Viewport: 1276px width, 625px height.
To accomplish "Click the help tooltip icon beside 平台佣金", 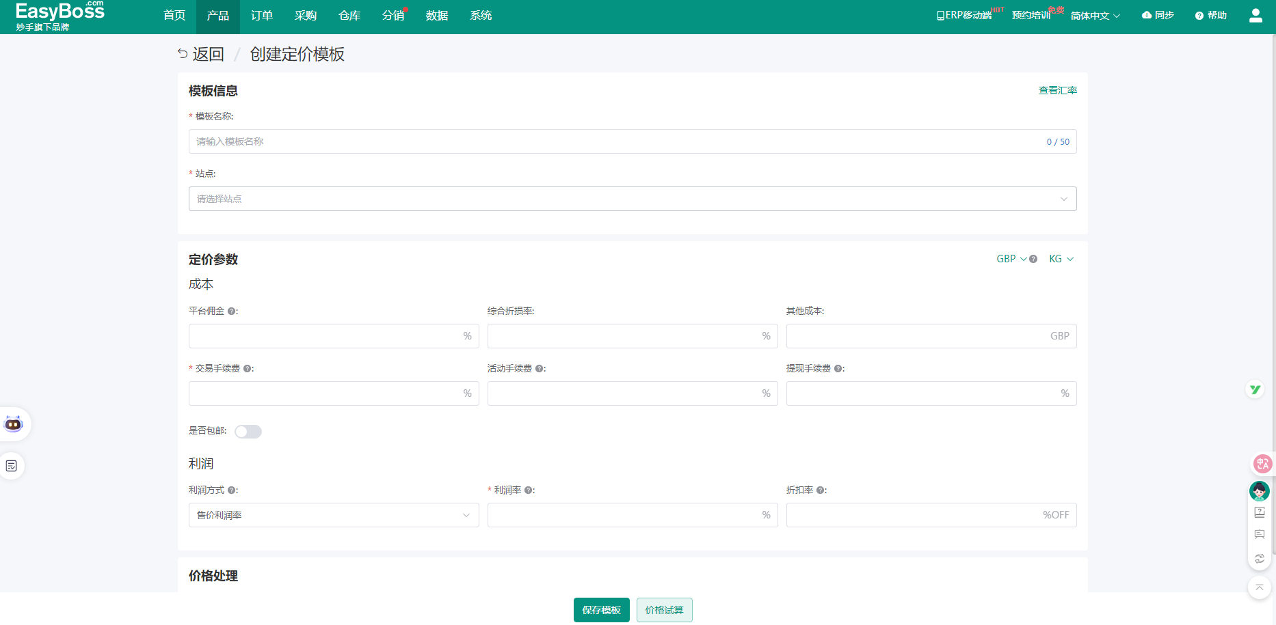I will 232,311.
